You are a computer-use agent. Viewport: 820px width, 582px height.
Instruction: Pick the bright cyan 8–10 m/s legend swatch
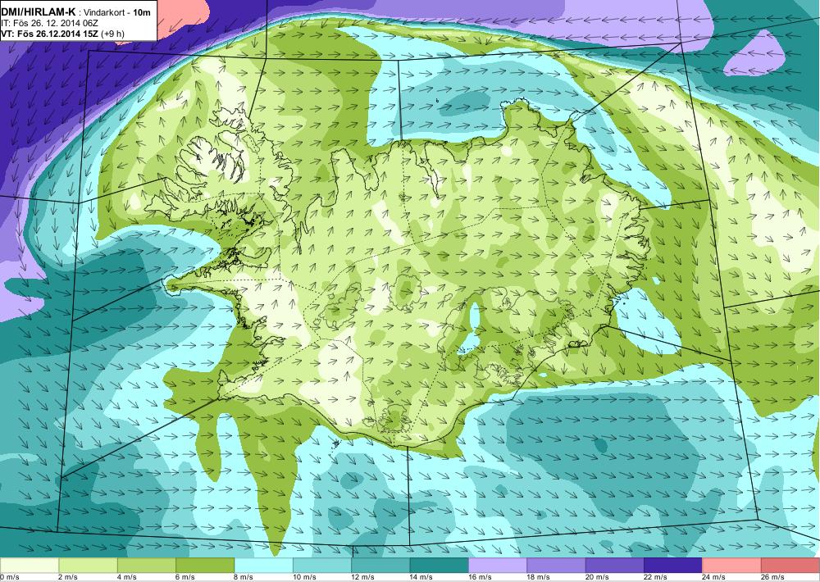click(263, 565)
